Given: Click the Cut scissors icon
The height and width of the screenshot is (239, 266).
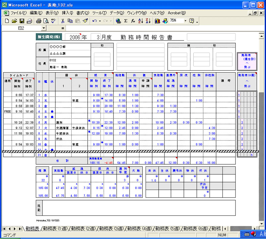Looking at the screenshot, I should pyautogui.click(x=63, y=21).
